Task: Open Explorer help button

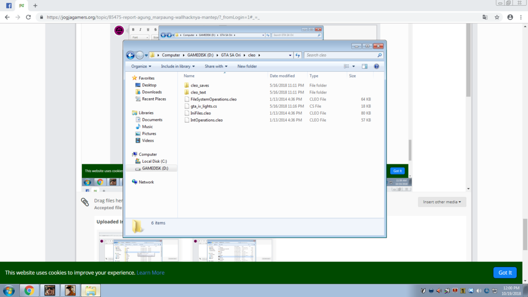Action: pos(376,67)
